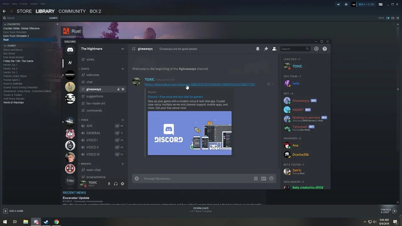Collapse Steam GAMES section
The width and height of the screenshot is (402, 226).
(5, 46)
